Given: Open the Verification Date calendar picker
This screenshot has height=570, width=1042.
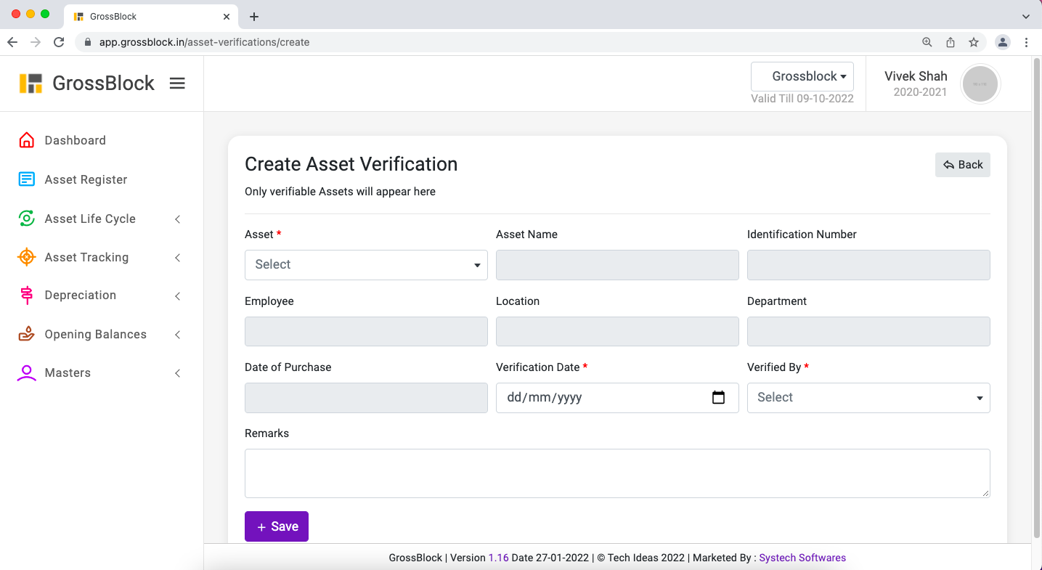Looking at the screenshot, I should coord(718,397).
